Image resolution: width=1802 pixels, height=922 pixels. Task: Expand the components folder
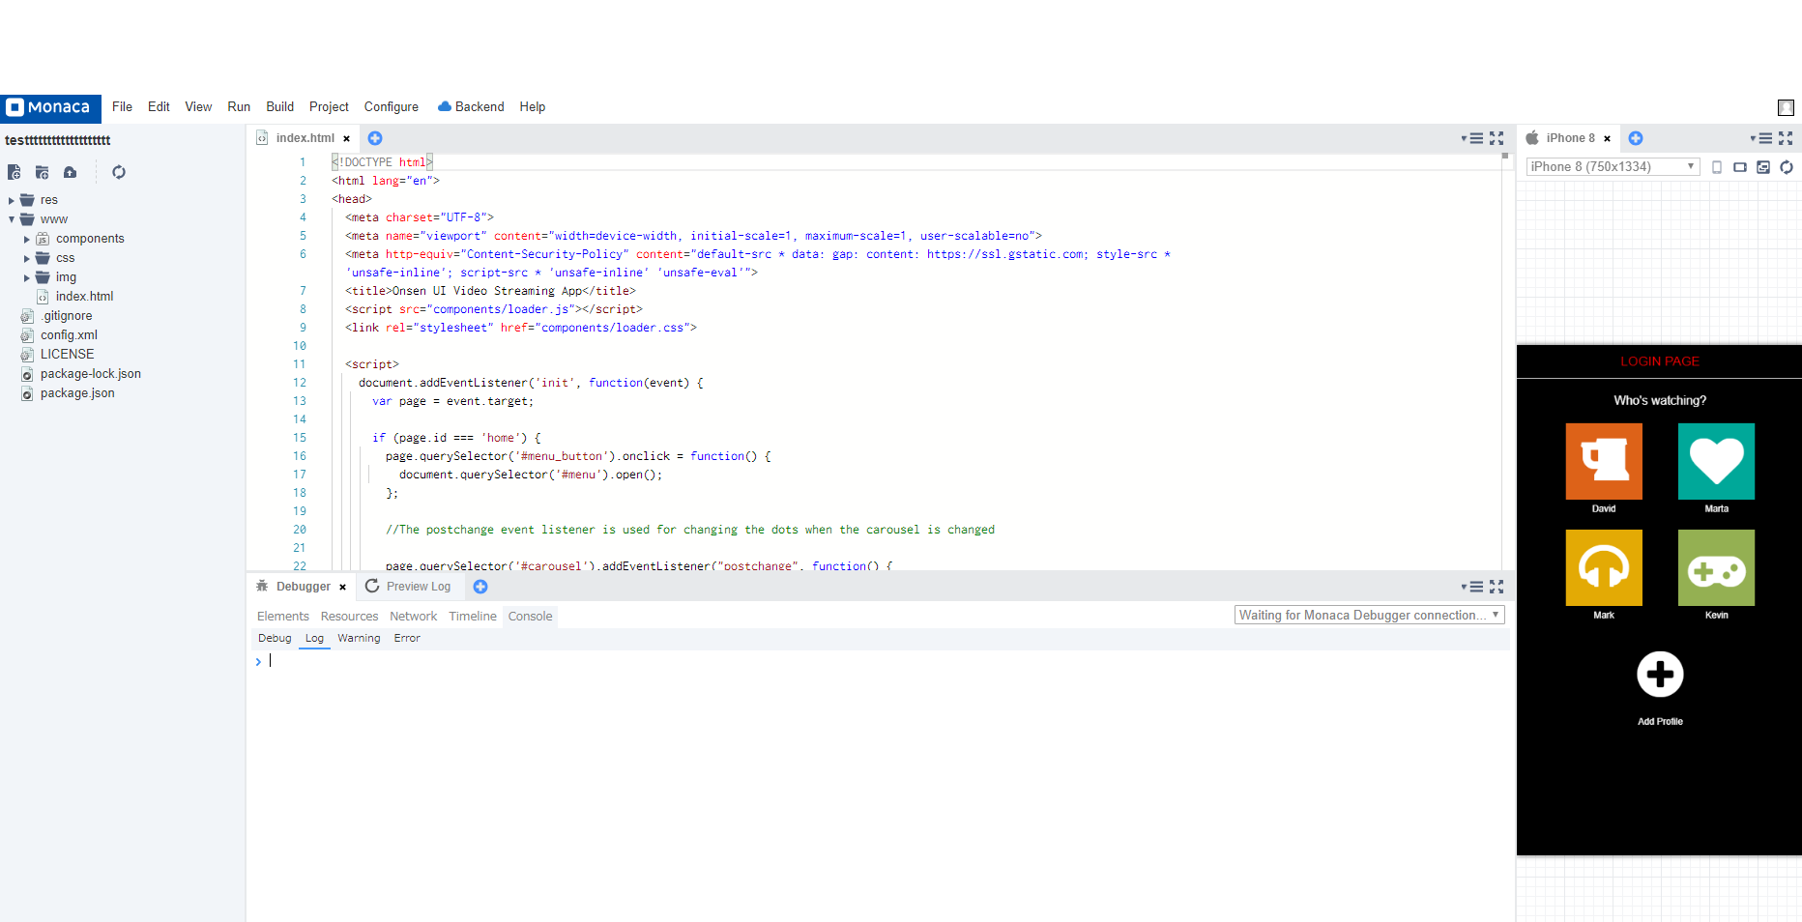coord(27,240)
